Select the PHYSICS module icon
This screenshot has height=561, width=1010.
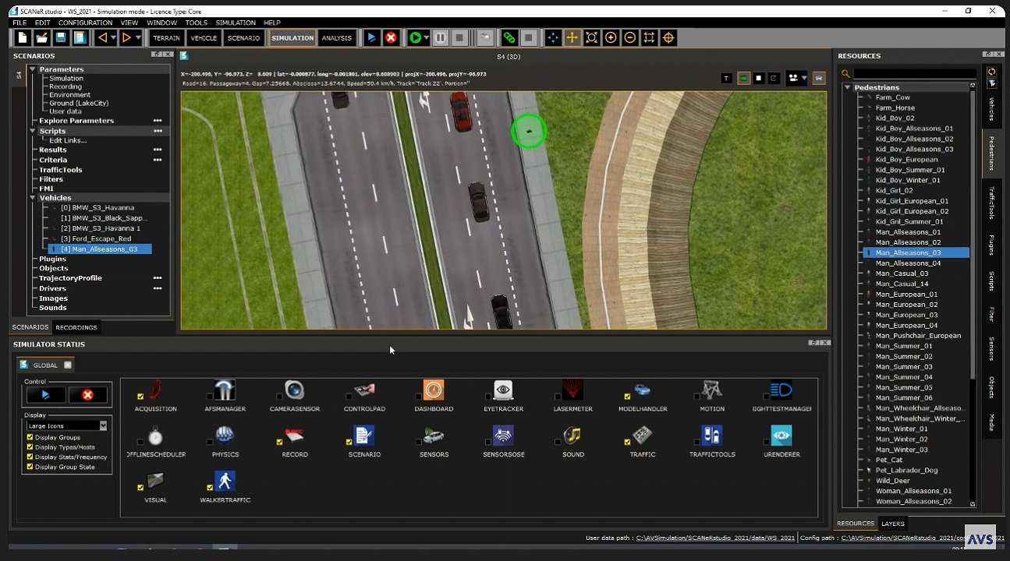click(x=225, y=436)
